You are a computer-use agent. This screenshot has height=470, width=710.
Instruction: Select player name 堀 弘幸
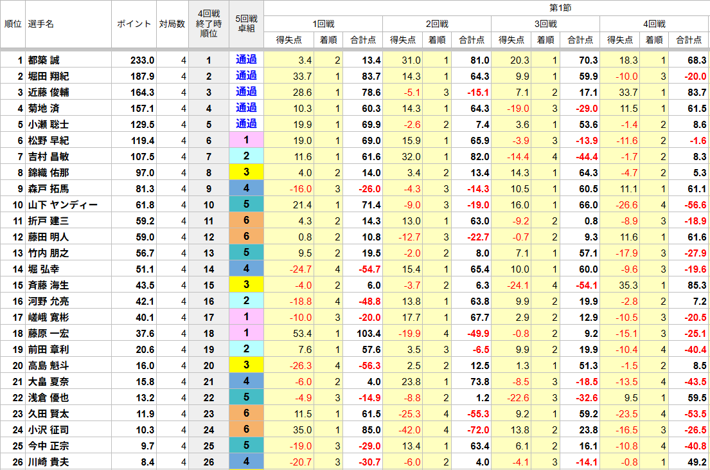(44, 269)
